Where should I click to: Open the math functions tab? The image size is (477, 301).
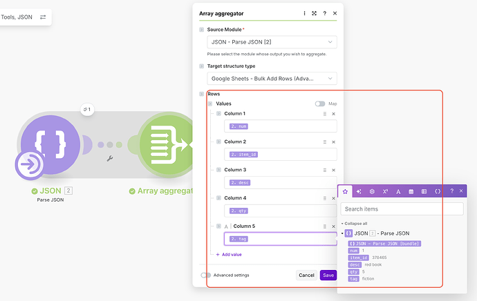[385, 191]
